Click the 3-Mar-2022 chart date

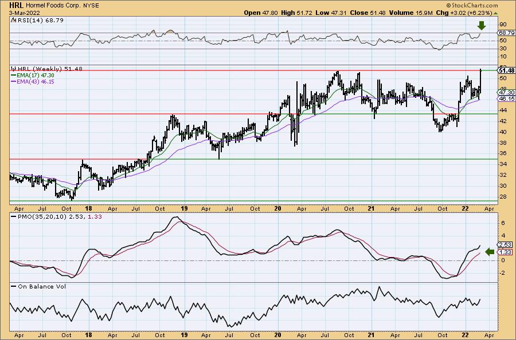[x=24, y=13]
